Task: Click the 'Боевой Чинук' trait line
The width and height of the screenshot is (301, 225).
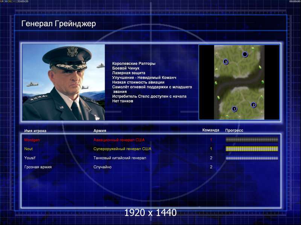Action: (126, 68)
